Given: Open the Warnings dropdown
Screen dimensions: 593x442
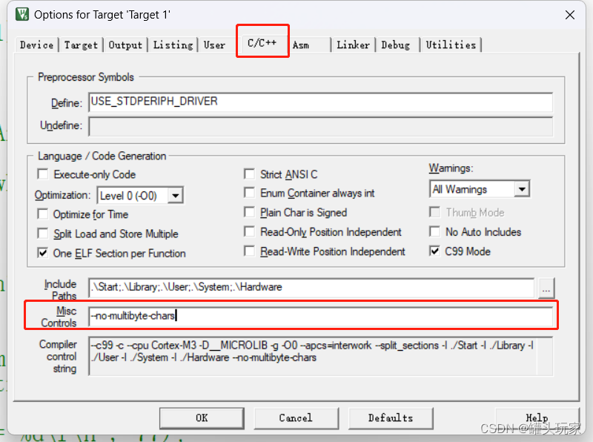Looking at the screenshot, I should click(x=522, y=188).
